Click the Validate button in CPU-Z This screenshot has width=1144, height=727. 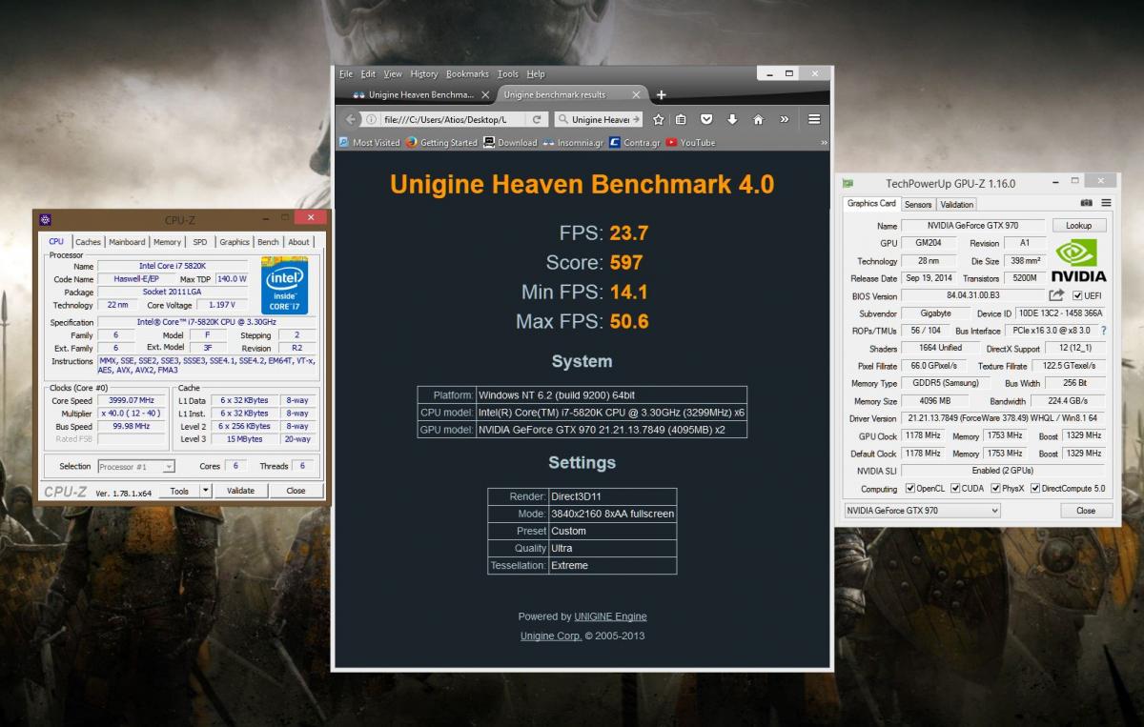pyautogui.click(x=240, y=491)
